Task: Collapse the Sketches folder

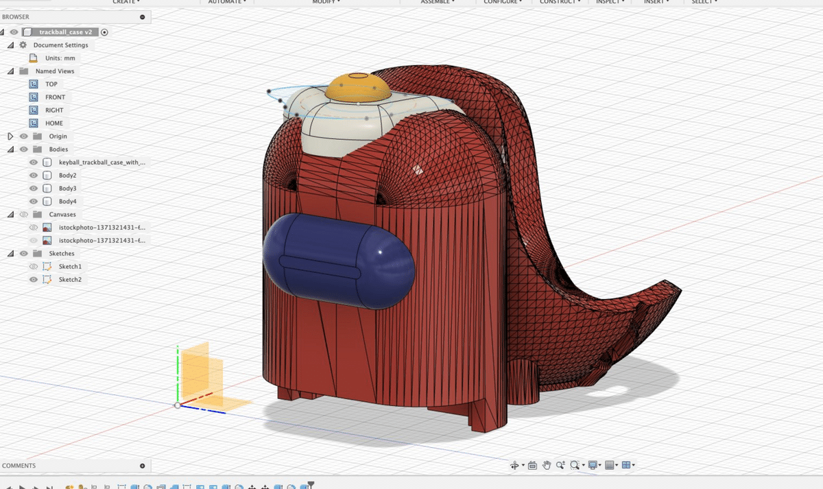Action: click(10, 254)
